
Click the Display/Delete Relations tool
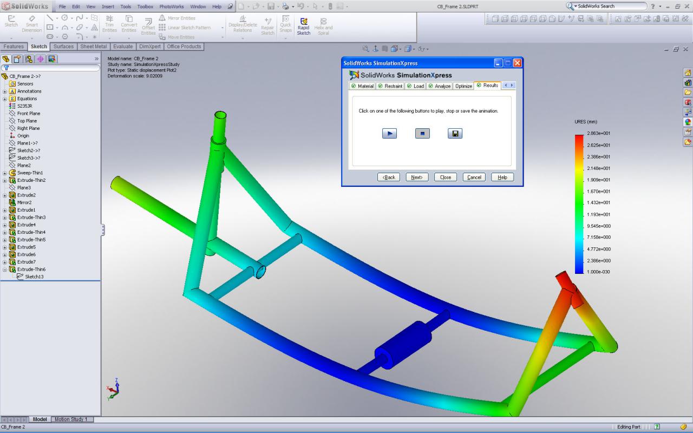(x=243, y=25)
